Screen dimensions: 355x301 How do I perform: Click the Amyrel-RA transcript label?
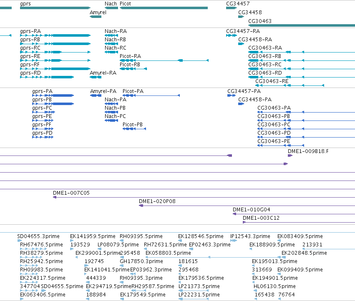pos(103,73)
